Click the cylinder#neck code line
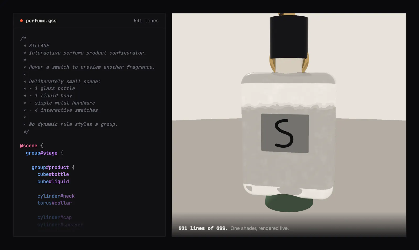 pyautogui.click(x=56, y=196)
